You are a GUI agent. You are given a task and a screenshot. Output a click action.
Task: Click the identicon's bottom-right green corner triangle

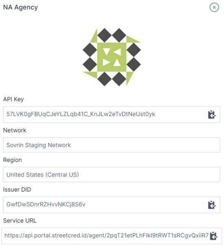point(129,77)
